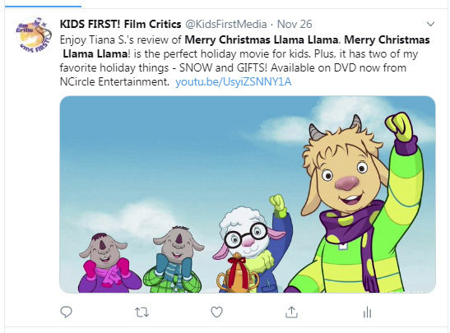Expand the tweet options chevron menu
Viewport: 450px width, 333px height.
coord(430,24)
